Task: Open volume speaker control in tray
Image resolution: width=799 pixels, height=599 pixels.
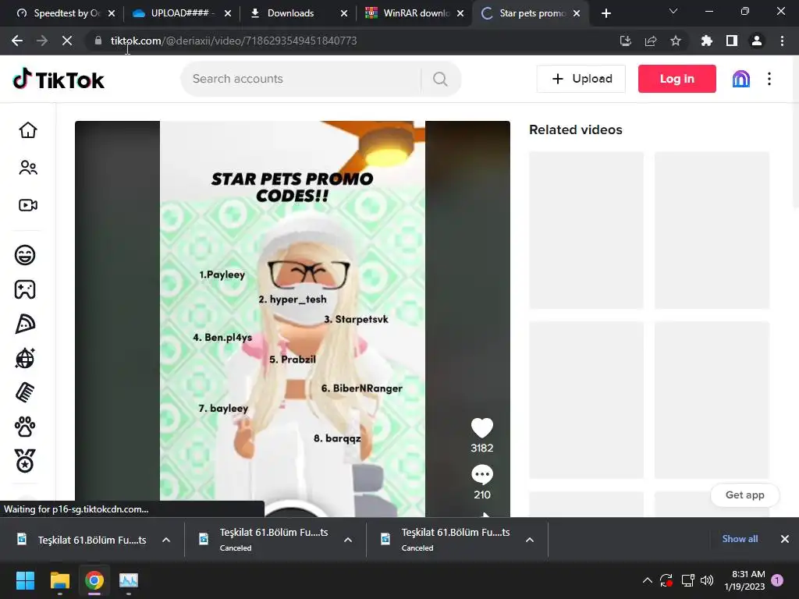Action: click(707, 580)
